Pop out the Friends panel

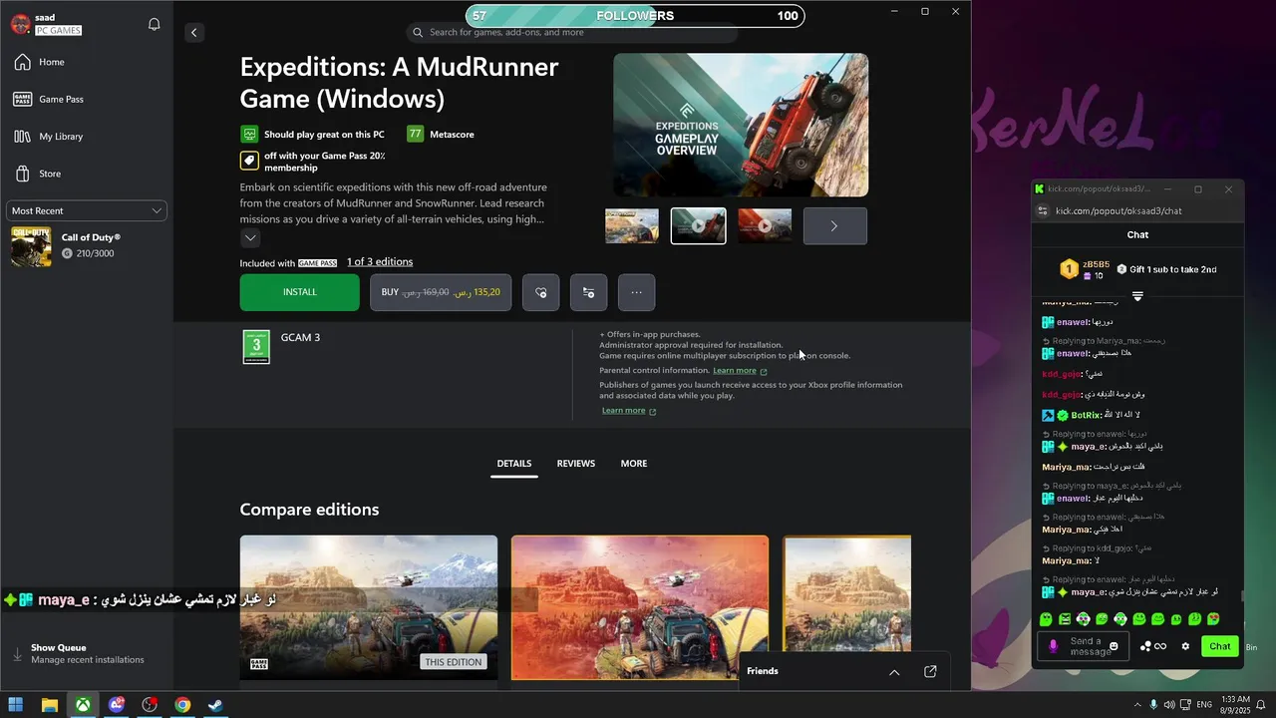tap(930, 672)
